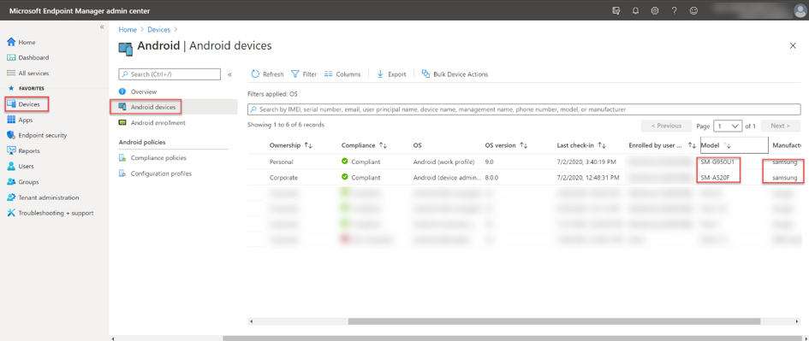The height and width of the screenshot is (341, 809).
Task: Click the Home breadcrumb link
Action: (x=128, y=30)
